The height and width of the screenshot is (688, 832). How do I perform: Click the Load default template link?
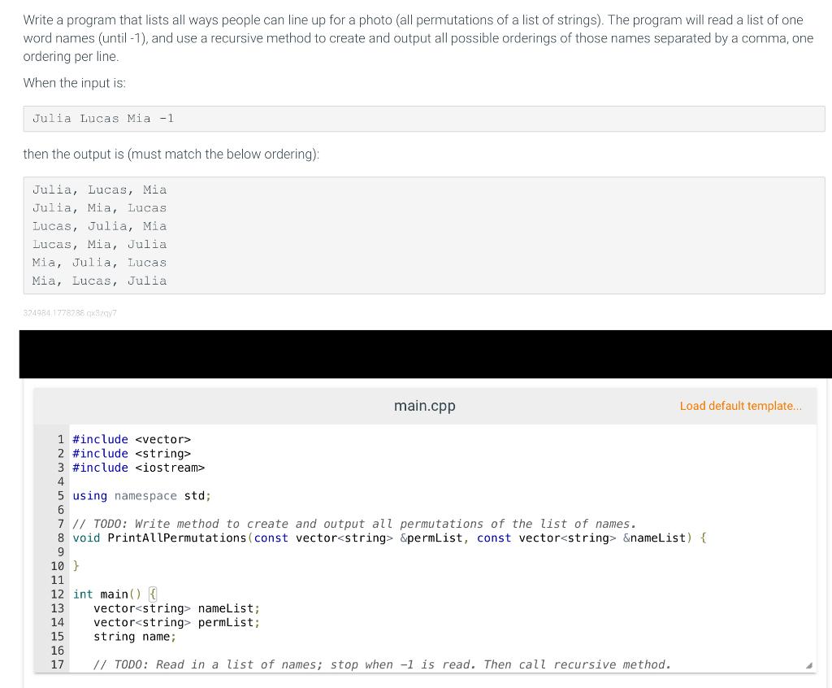point(740,406)
